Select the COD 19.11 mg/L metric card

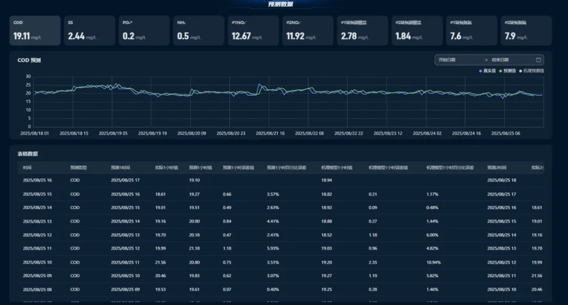tap(35, 30)
